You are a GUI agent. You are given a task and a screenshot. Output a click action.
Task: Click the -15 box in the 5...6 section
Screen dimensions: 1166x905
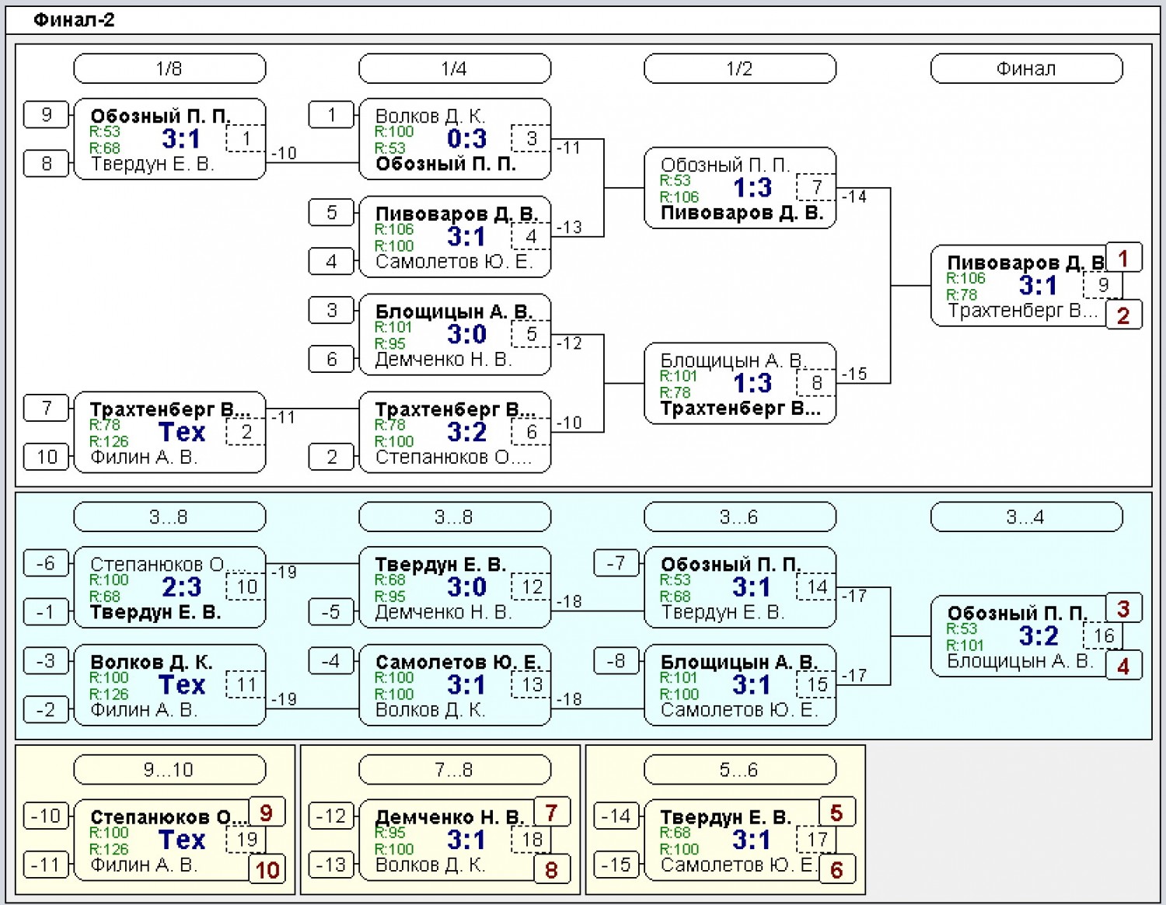click(617, 864)
